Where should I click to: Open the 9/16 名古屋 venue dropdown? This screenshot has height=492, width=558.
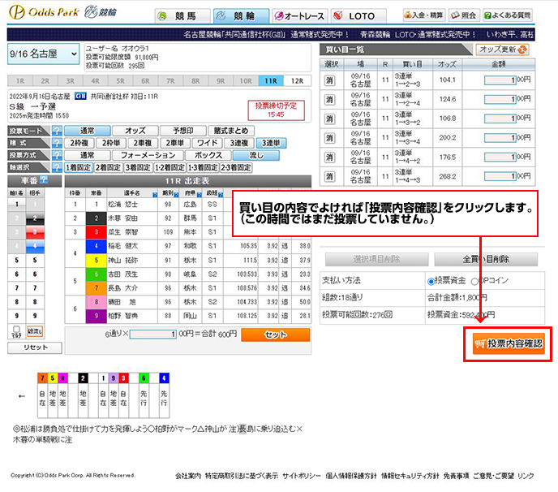click(43, 54)
